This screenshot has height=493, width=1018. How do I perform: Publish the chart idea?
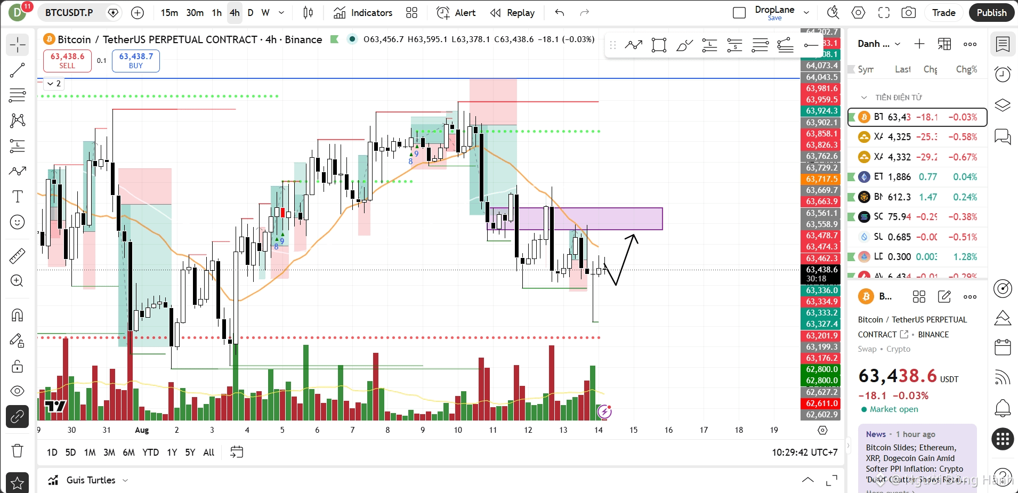pos(991,13)
